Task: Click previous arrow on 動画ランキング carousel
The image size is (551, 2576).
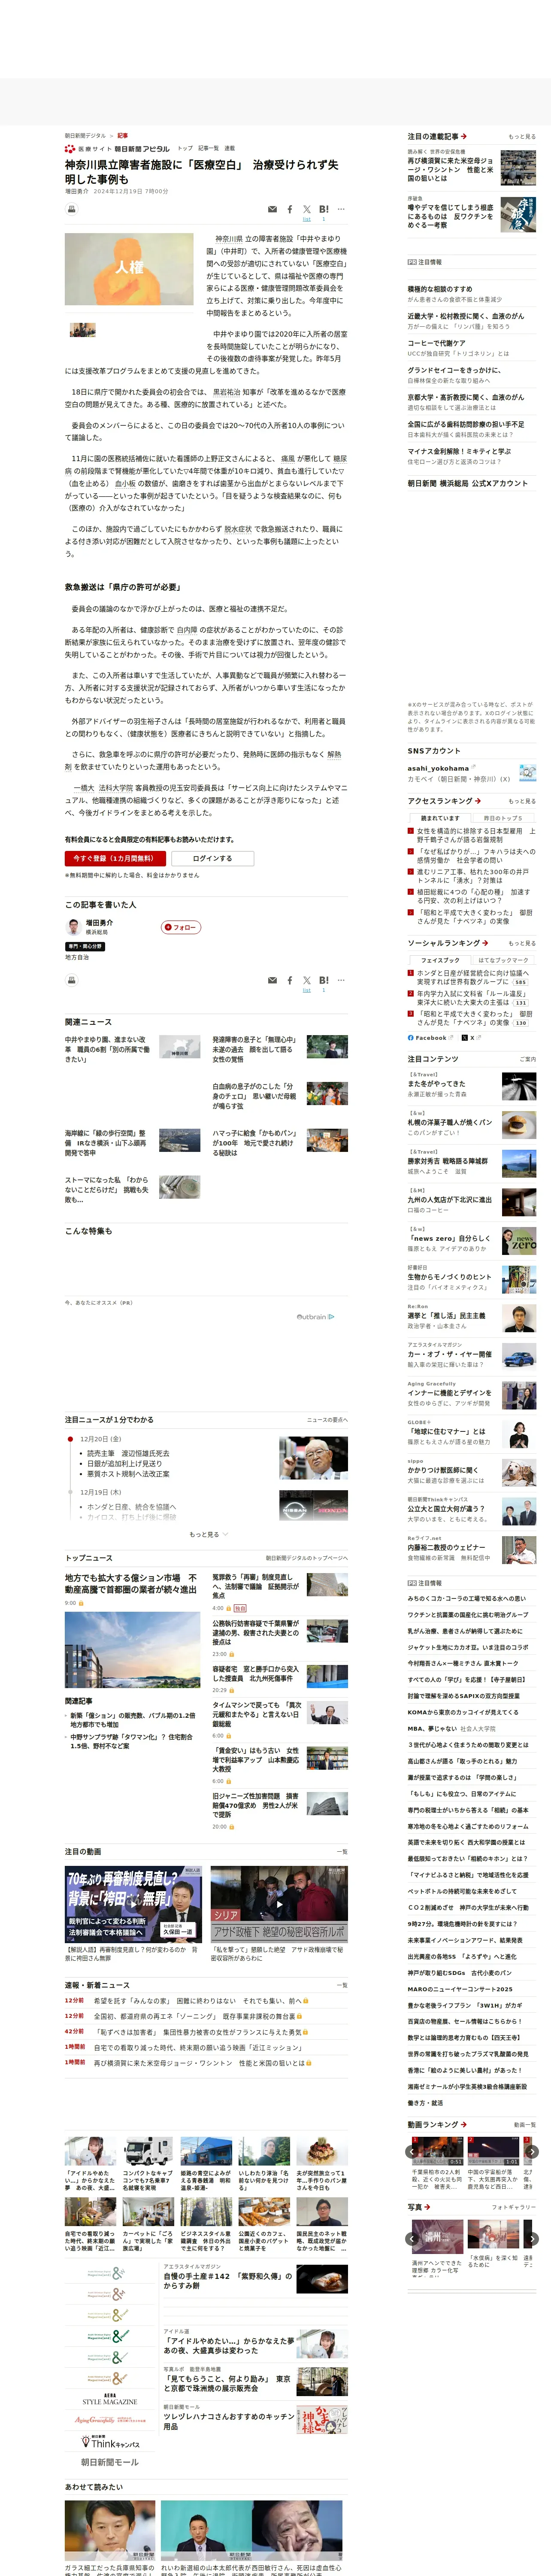Action: 412,2151
